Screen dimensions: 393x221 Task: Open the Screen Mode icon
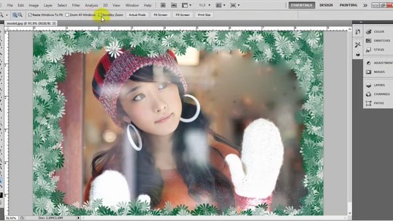point(233,5)
